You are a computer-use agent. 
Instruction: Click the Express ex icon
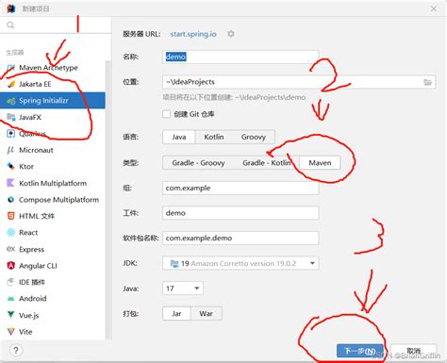11,249
